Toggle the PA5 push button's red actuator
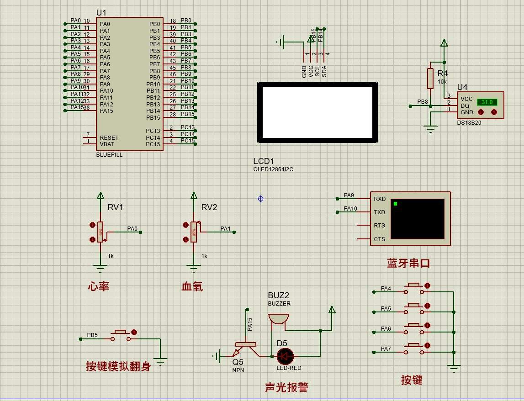Viewport: 524px width, 401px height. pos(427,306)
